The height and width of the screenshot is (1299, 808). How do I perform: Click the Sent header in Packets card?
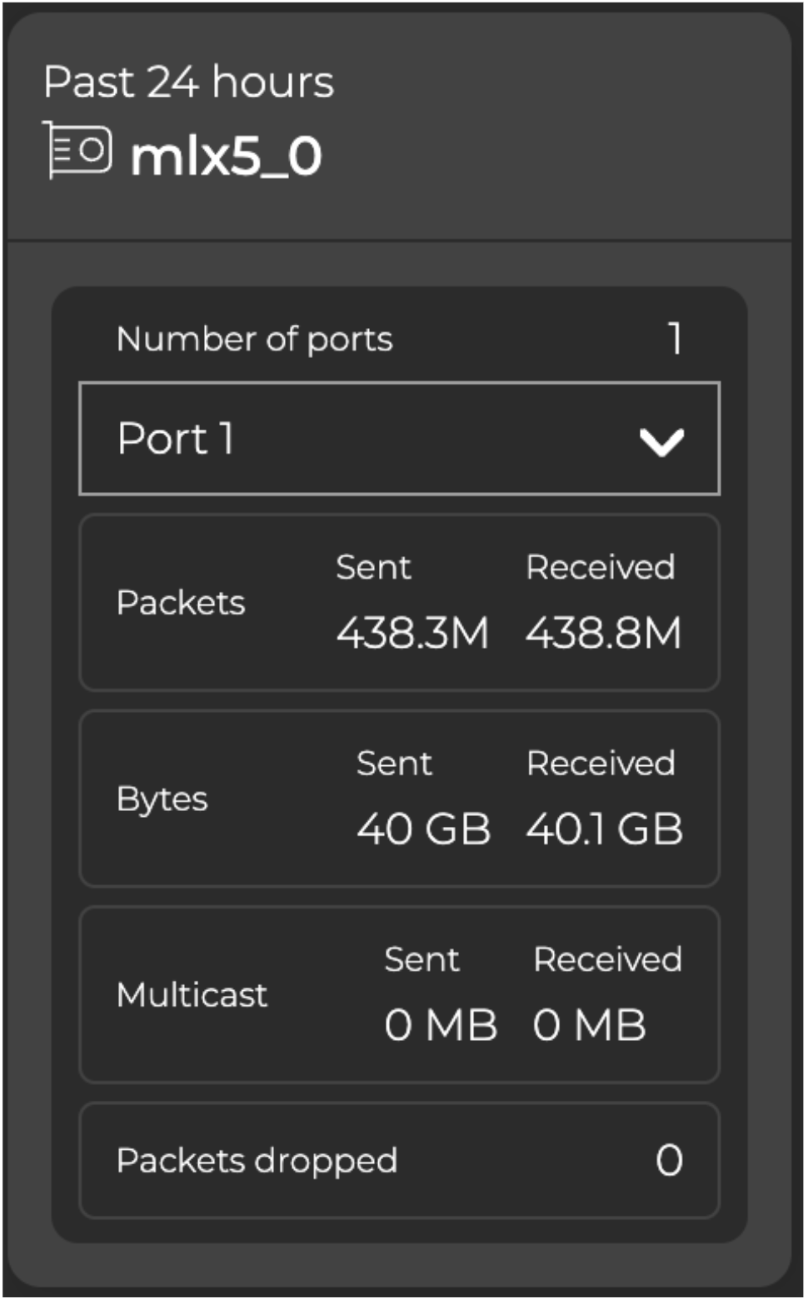click(373, 567)
